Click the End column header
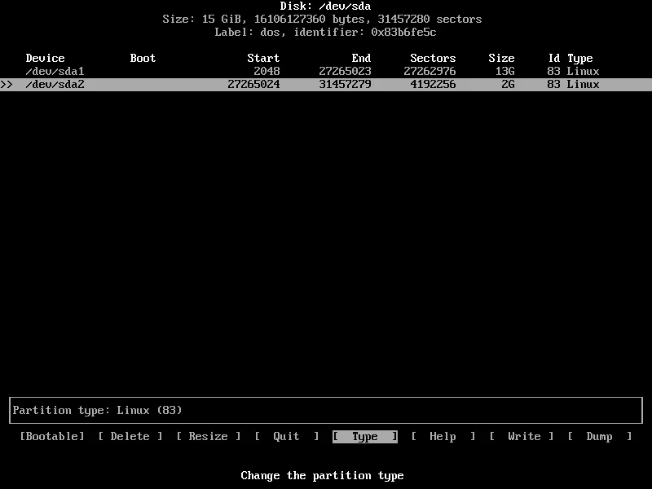The width and height of the screenshot is (652, 489). [x=361, y=58]
